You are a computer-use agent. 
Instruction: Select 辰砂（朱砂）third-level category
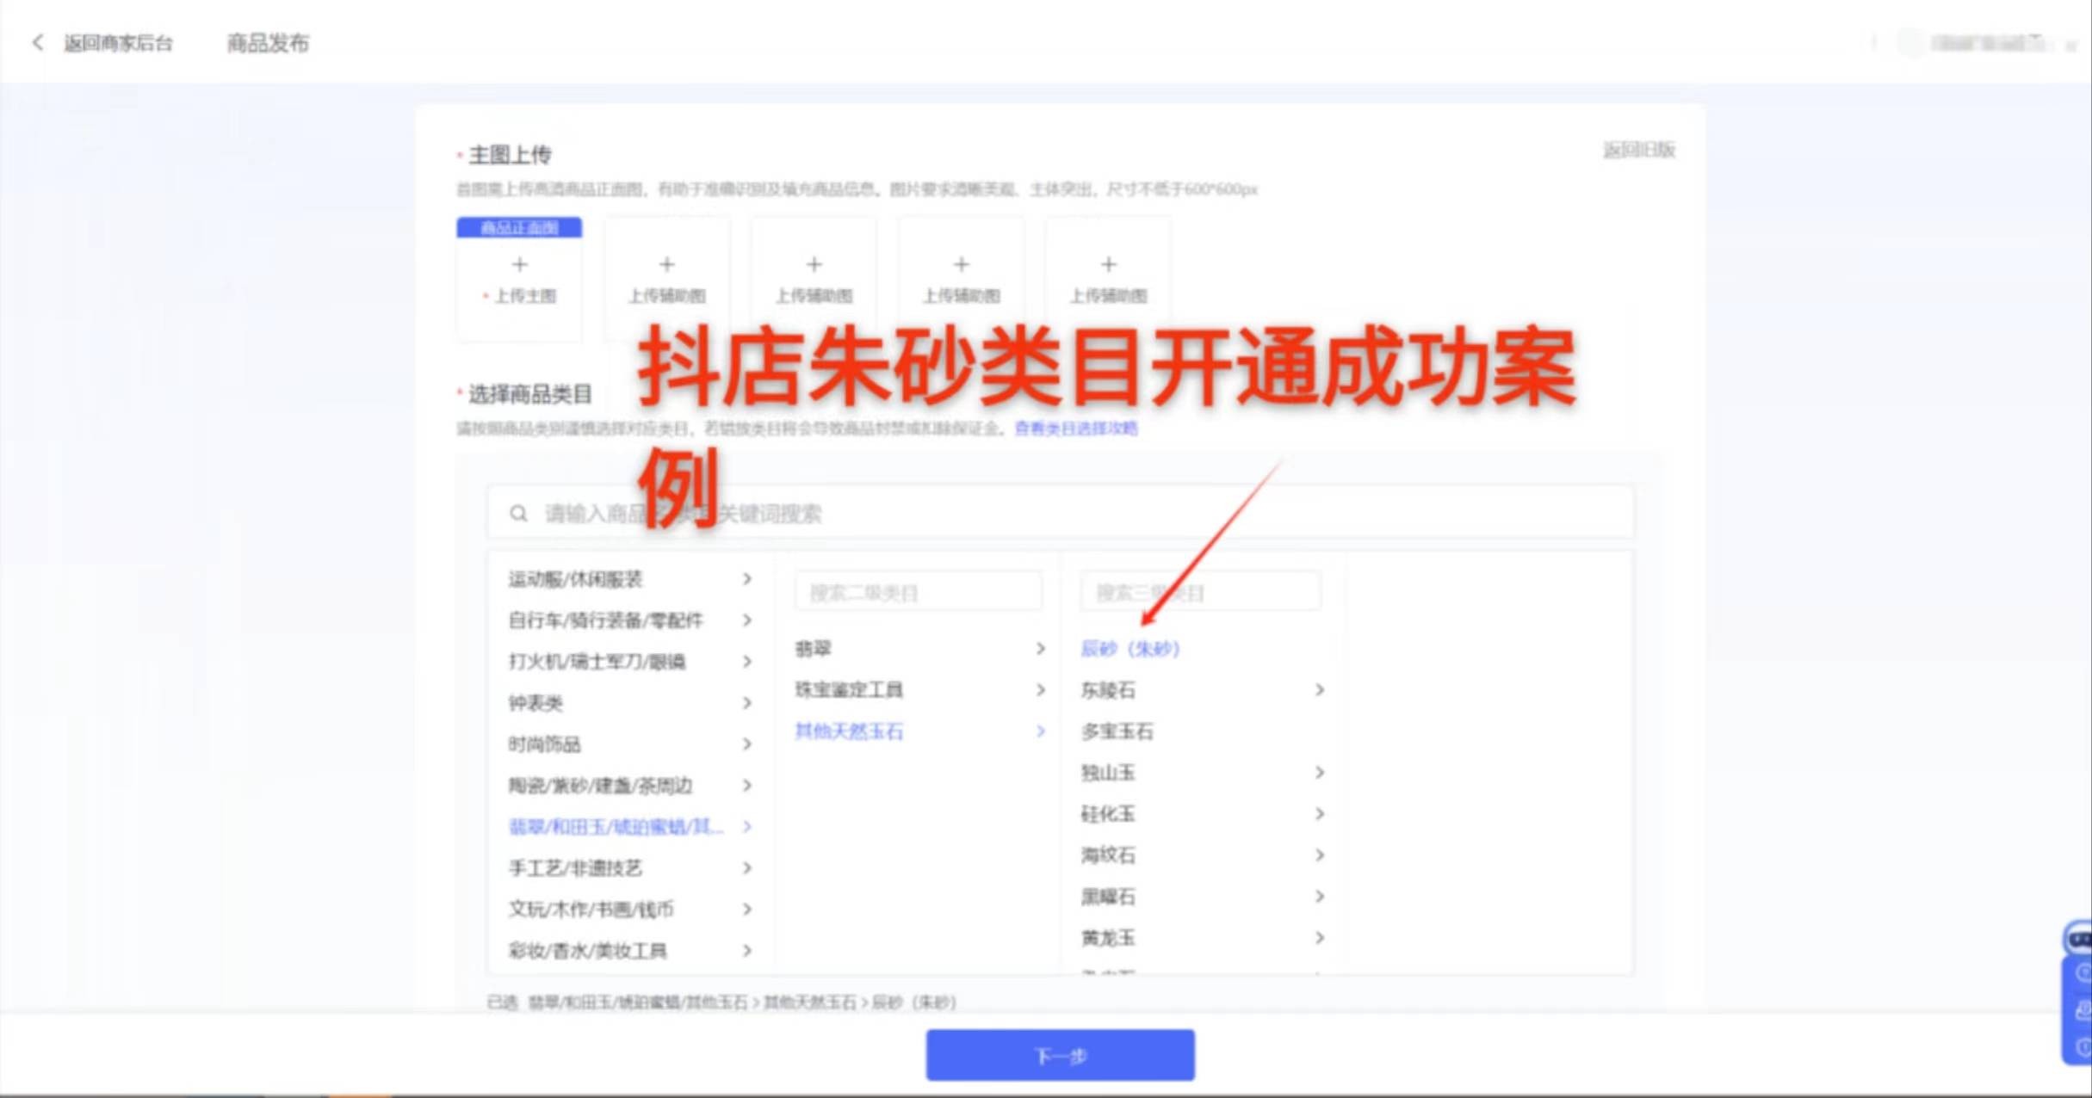pyautogui.click(x=1130, y=649)
